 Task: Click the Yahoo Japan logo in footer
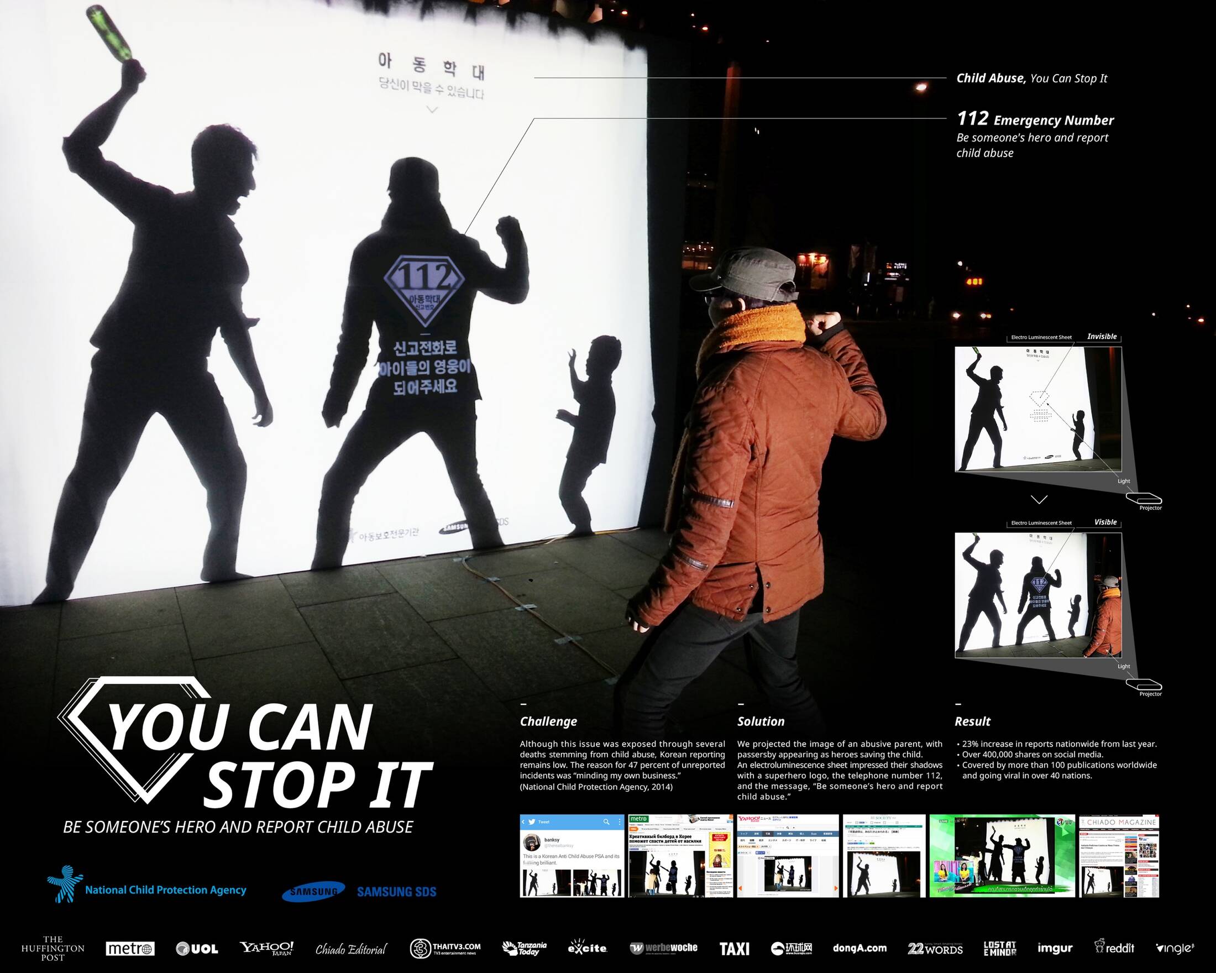[267, 948]
